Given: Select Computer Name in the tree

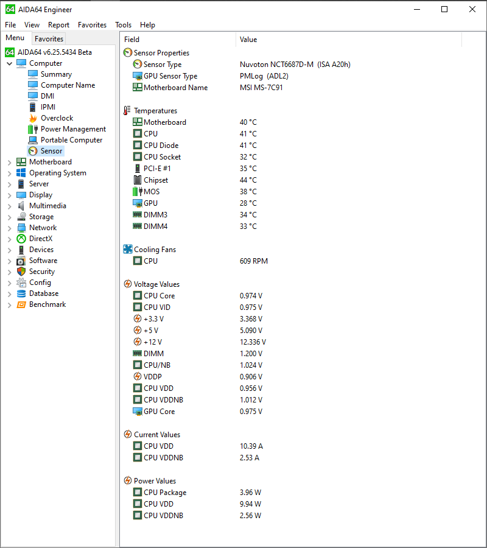Looking at the screenshot, I should click(x=68, y=85).
